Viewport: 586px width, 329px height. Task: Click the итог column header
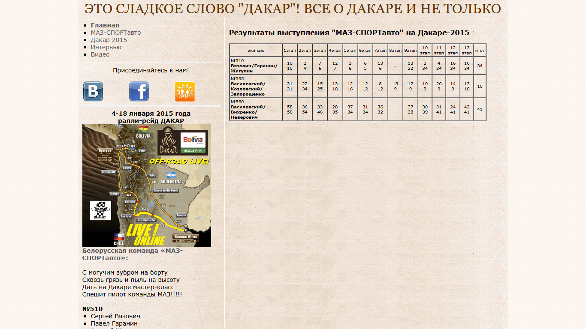click(x=480, y=50)
